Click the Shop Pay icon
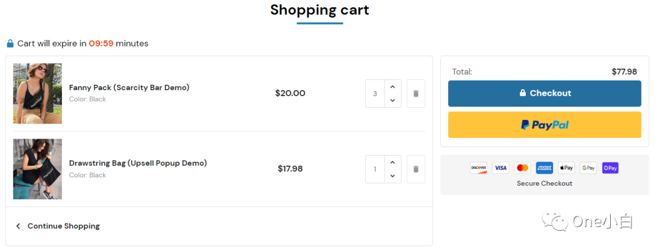 pyautogui.click(x=610, y=168)
